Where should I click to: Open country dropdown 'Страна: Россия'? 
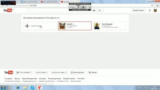(x=41, y=72)
